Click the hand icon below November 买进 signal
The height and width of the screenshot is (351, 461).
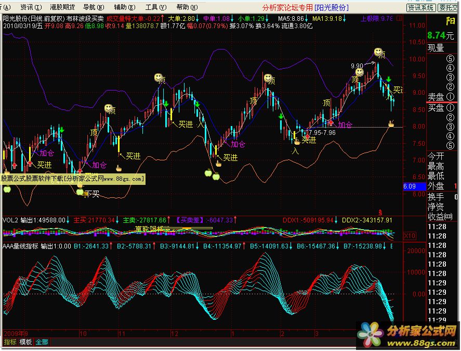point(118,168)
